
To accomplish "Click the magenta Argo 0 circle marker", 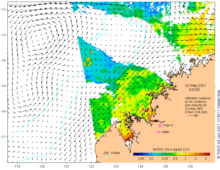I will coord(160,125).
